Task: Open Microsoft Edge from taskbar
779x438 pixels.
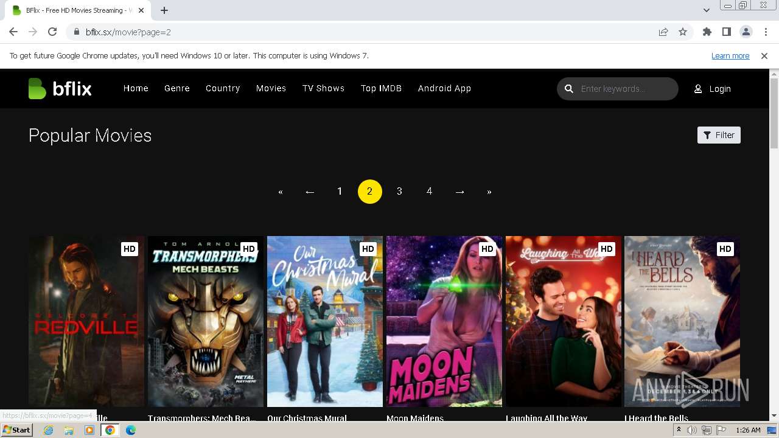Action: click(131, 430)
